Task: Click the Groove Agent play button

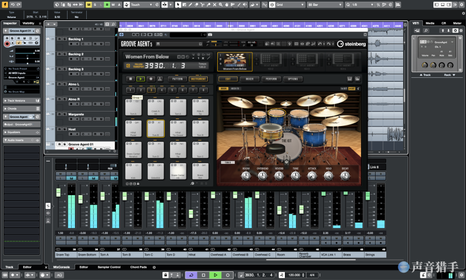Action: coord(140,79)
